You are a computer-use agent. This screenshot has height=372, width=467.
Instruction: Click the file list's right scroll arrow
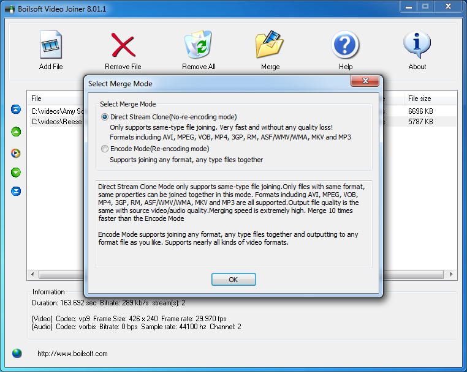(452, 274)
